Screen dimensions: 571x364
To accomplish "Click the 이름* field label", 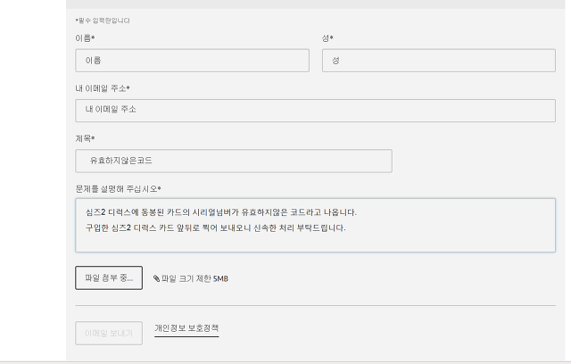I will click(x=86, y=38).
